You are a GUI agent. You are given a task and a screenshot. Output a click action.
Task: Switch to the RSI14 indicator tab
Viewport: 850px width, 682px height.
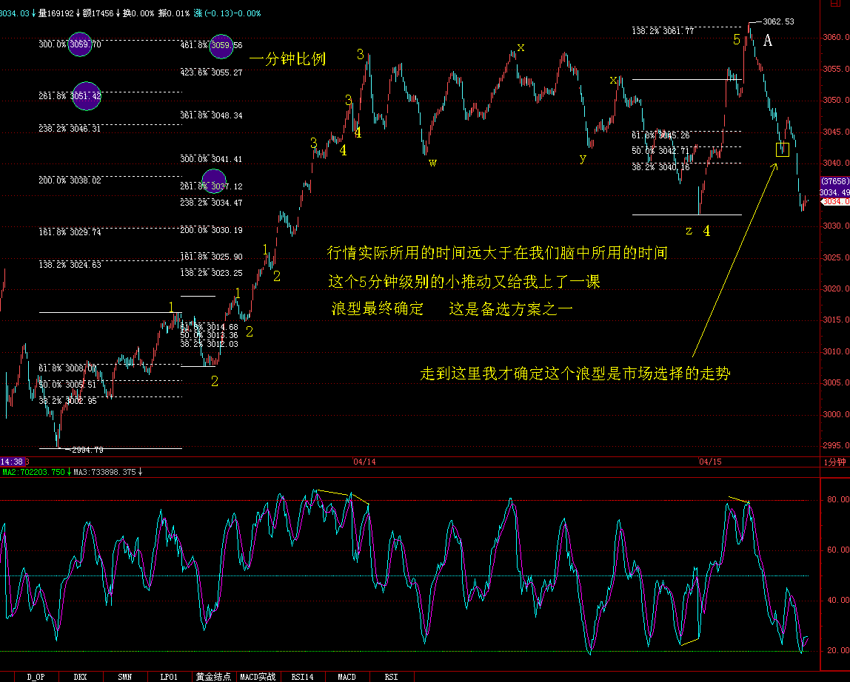pyautogui.click(x=302, y=676)
